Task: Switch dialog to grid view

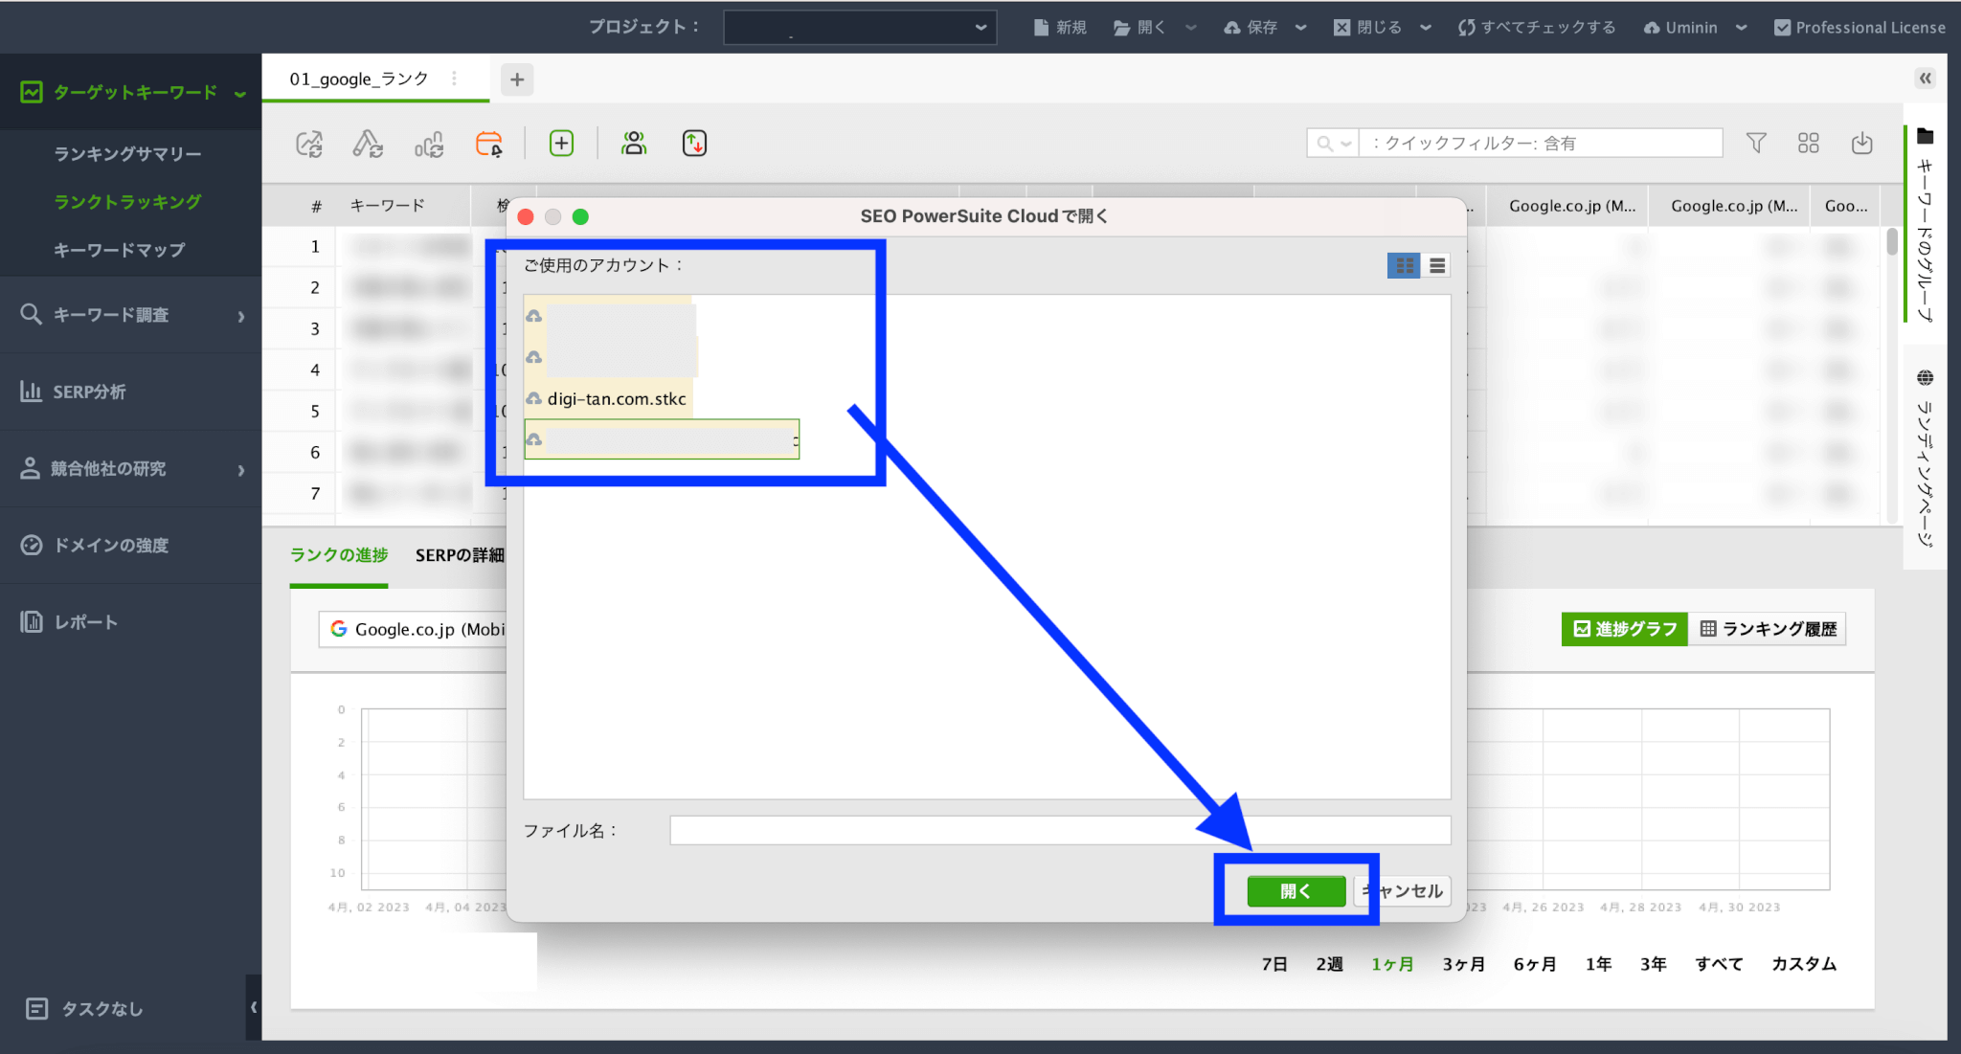Action: (1404, 265)
